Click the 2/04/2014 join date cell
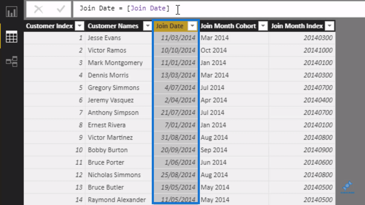The height and width of the screenshot is (205, 365). [x=176, y=100]
